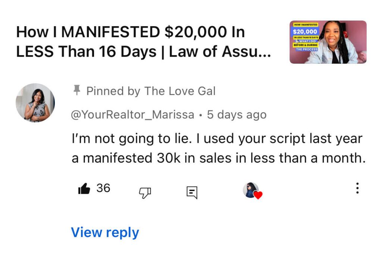Dislike the comment with thumbs down icon
This screenshot has width=382, height=255.
click(145, 193)
